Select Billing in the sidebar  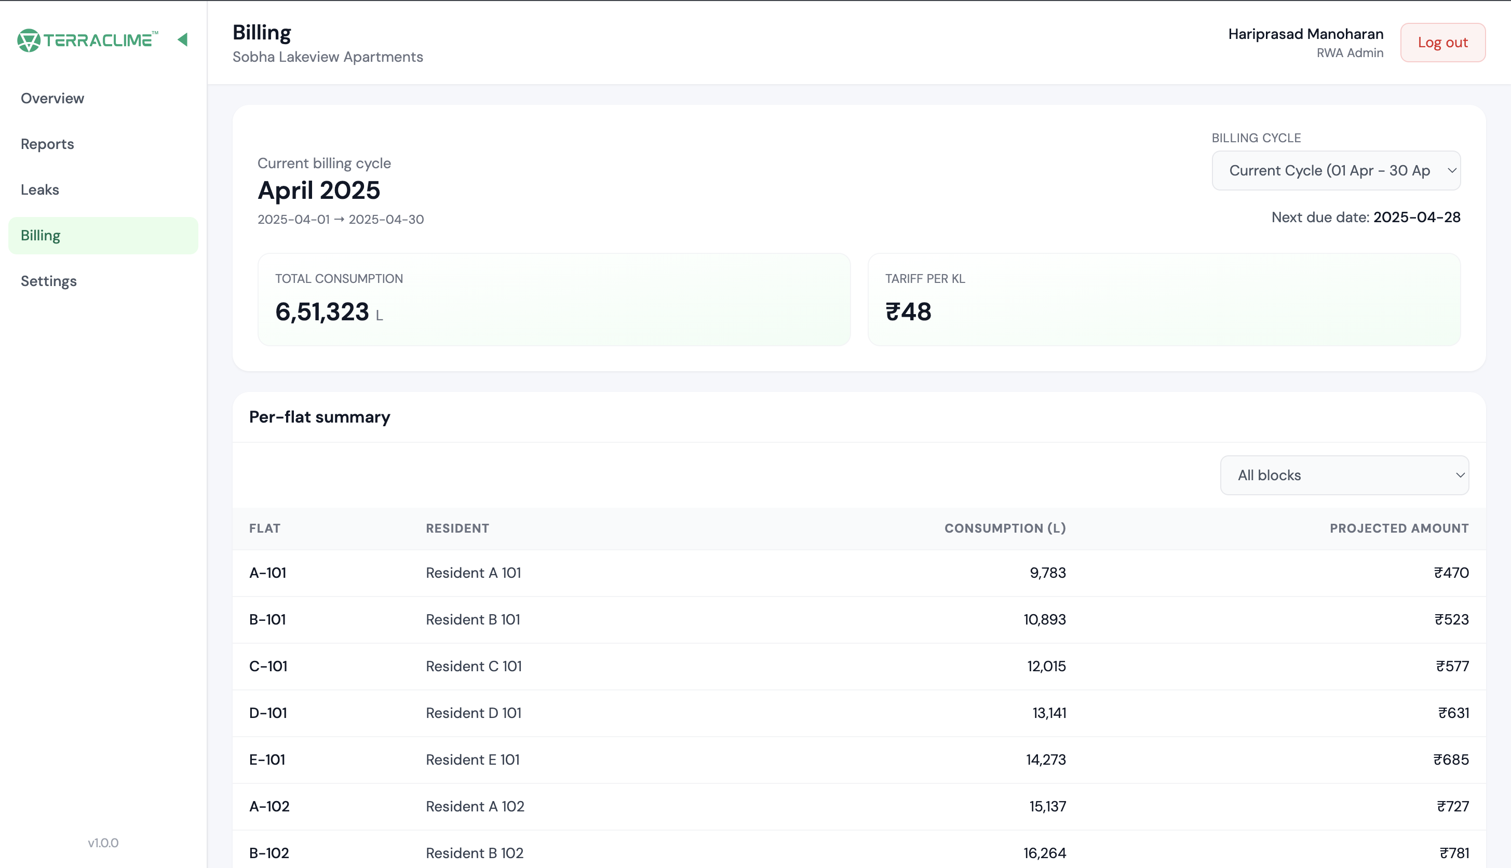pos(103,236)
